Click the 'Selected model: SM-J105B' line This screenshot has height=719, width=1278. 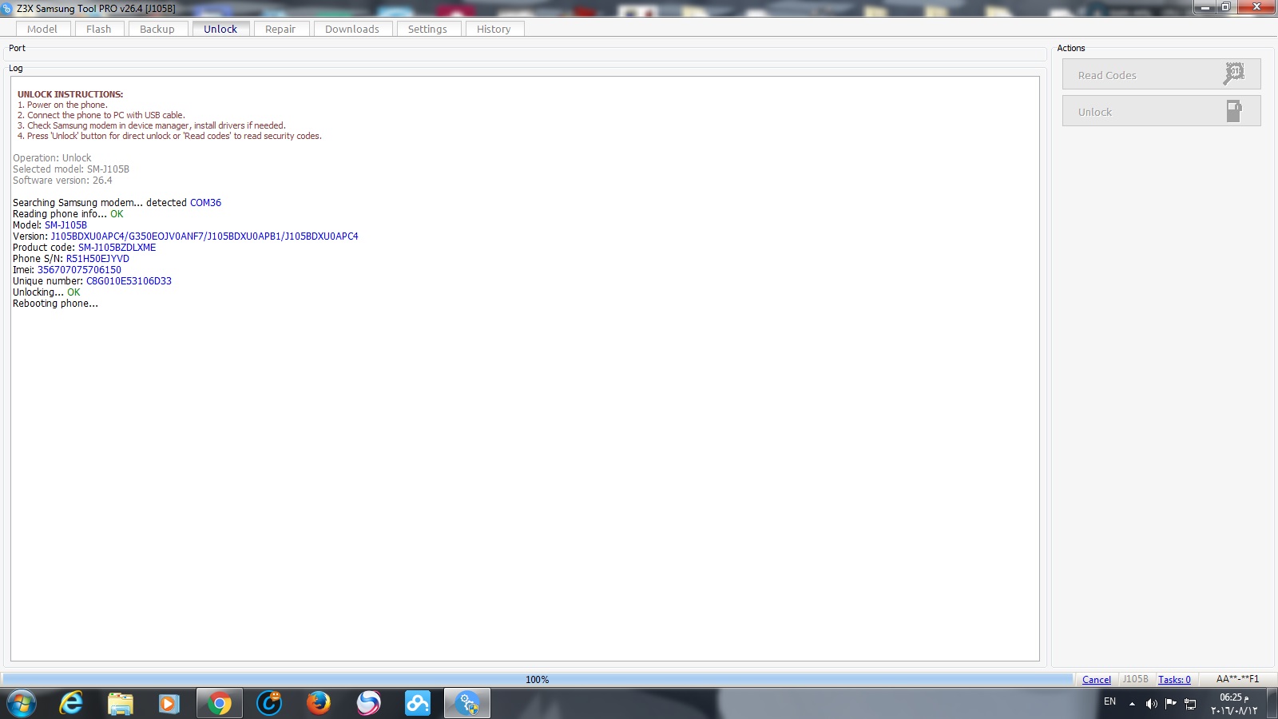coord(71,169)
